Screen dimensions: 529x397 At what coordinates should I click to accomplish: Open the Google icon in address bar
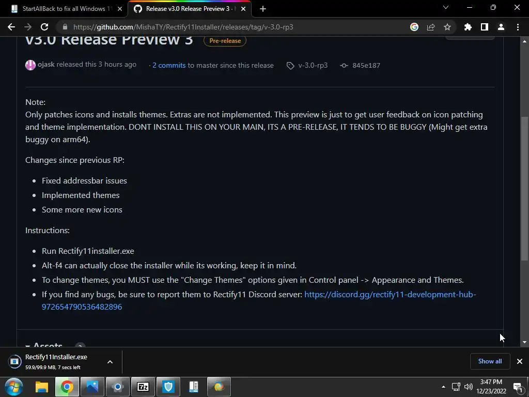coord(414,27)
